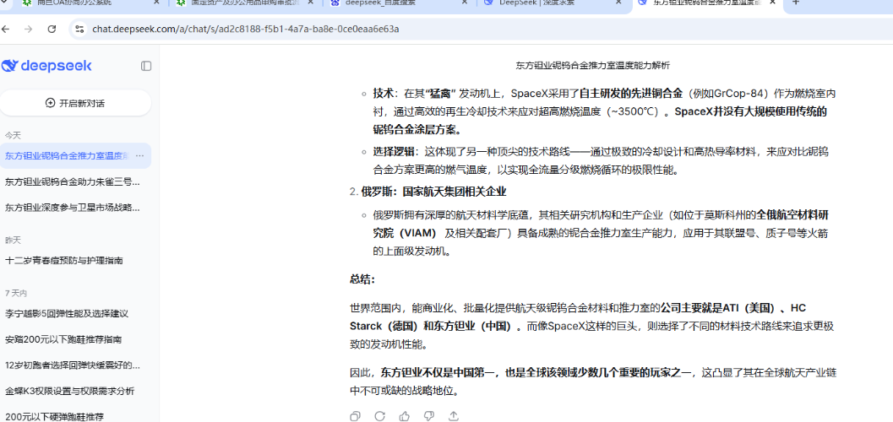This screenshot has height=422, width=893.
Task: Close the 商巨OA协同办公系统 tab
Action: pyautogui.click(x=156, y=3)
